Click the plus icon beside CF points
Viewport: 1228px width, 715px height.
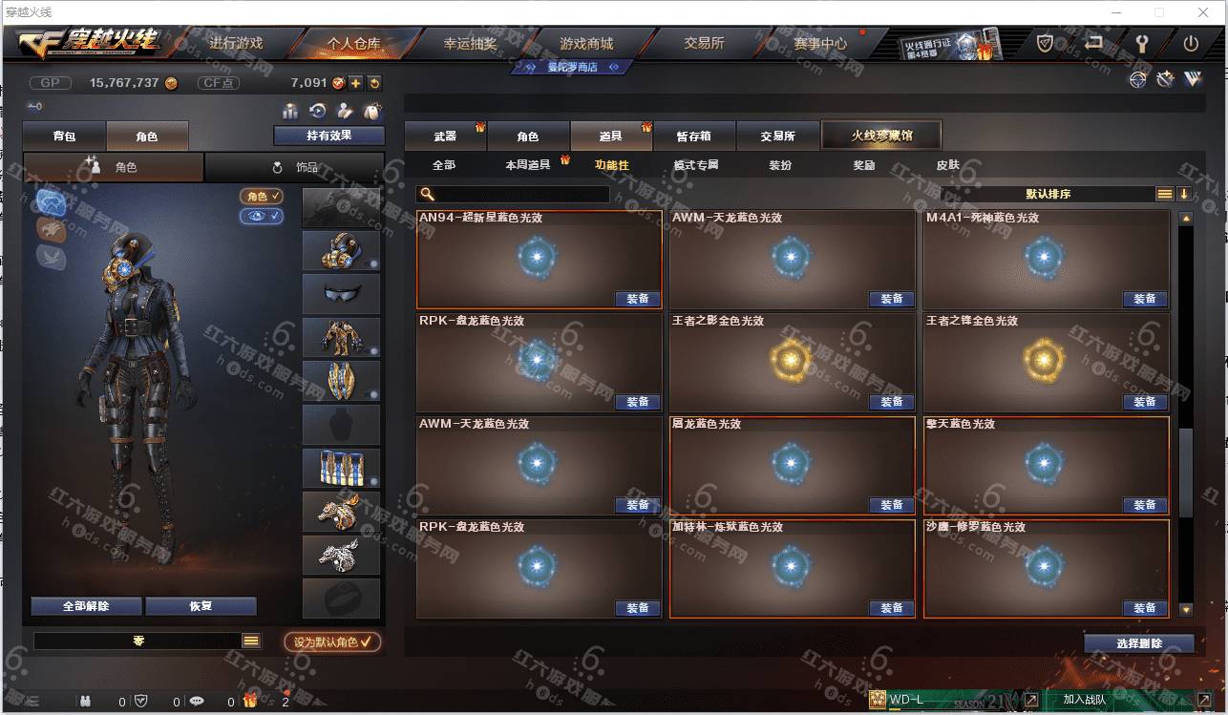(355, 83)
